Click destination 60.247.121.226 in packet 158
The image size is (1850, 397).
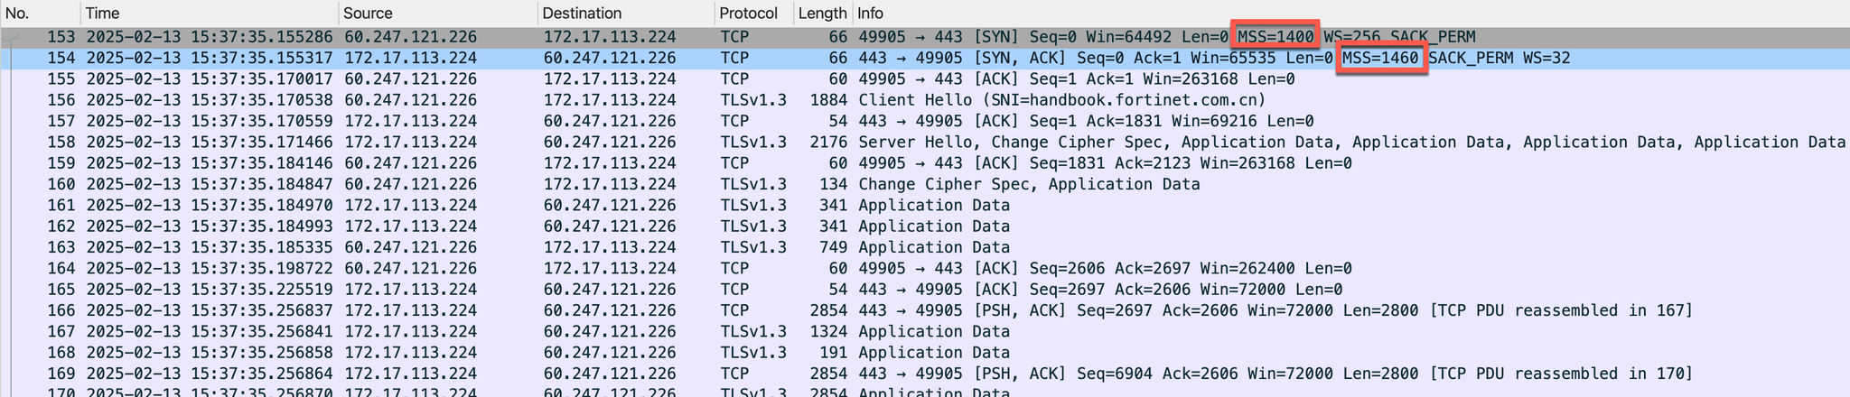coord(610,143)
